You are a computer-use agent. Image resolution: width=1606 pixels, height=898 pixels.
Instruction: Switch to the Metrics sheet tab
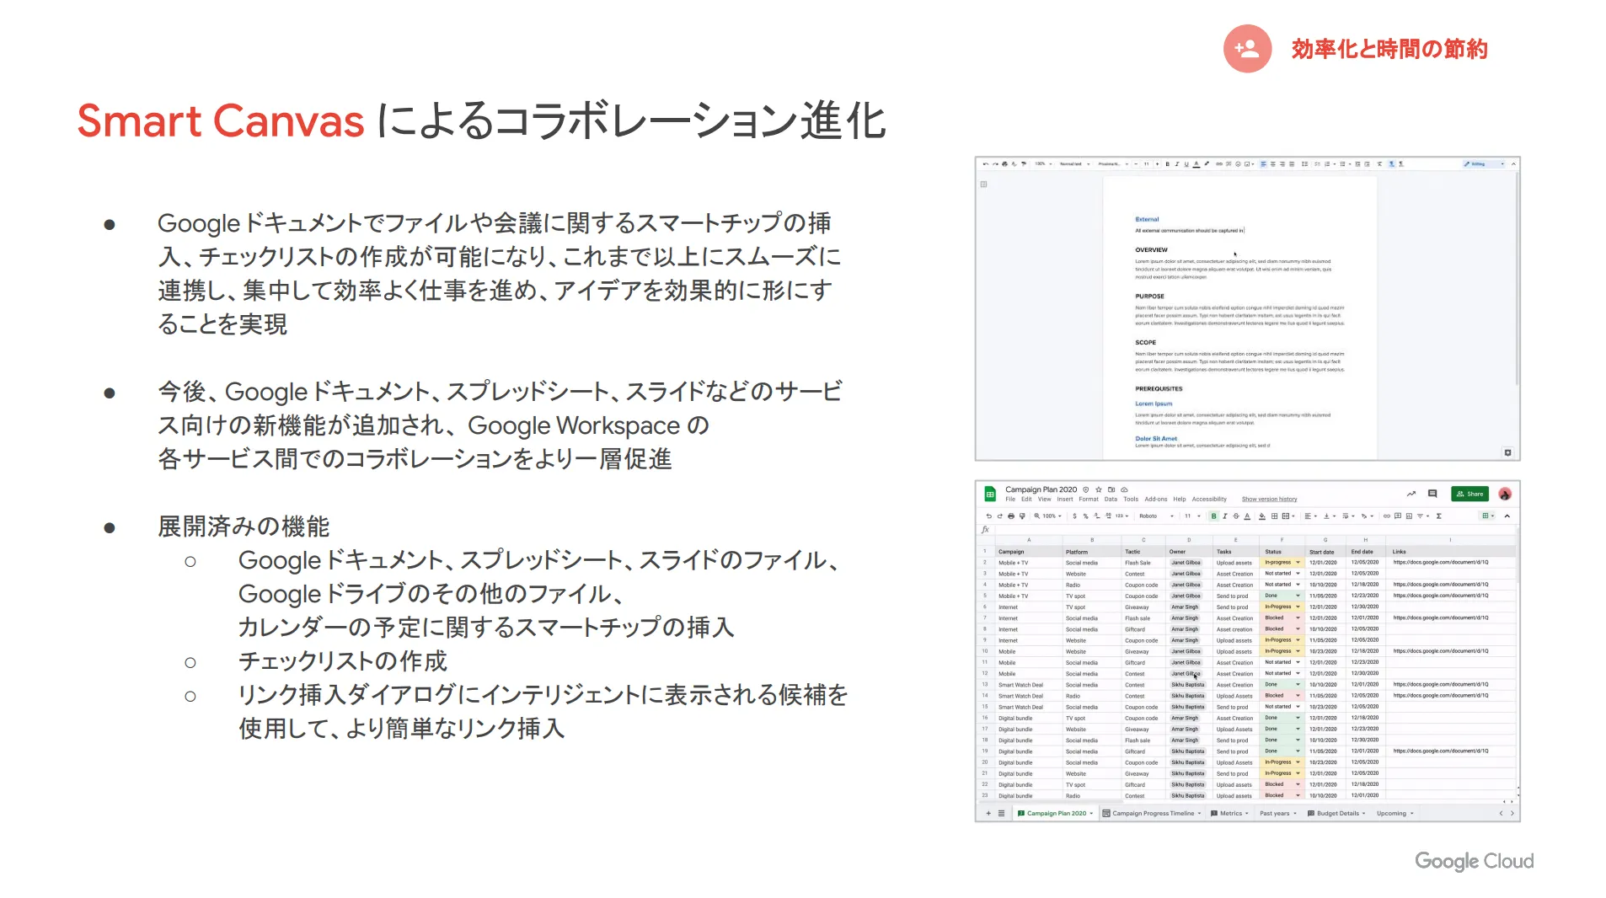[x=1230, y=813]
